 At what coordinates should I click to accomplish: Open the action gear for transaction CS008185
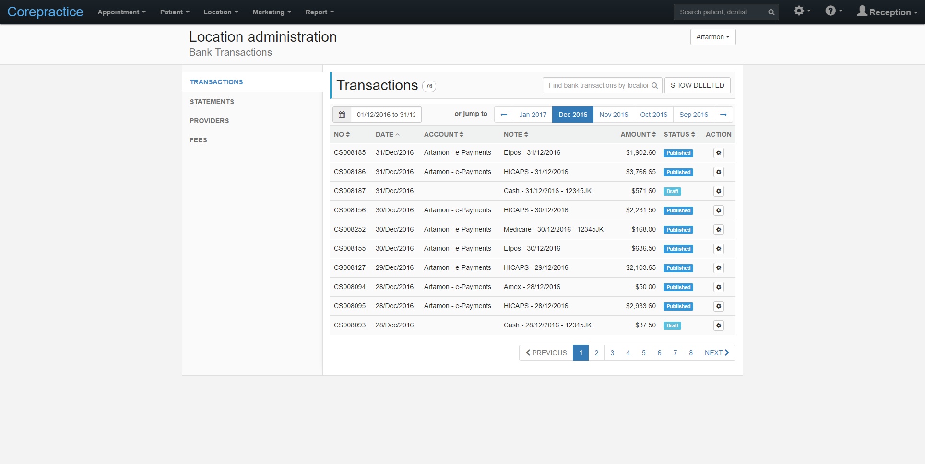tap(718, 152)
